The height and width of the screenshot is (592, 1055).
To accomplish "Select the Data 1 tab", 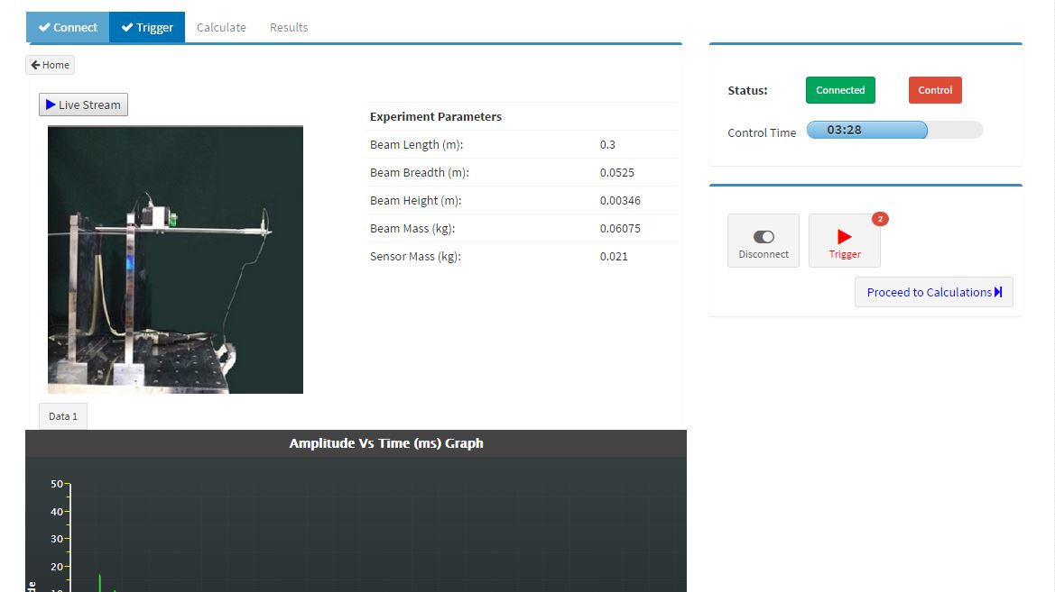I will pyautogui.click(x=63, y=416).
